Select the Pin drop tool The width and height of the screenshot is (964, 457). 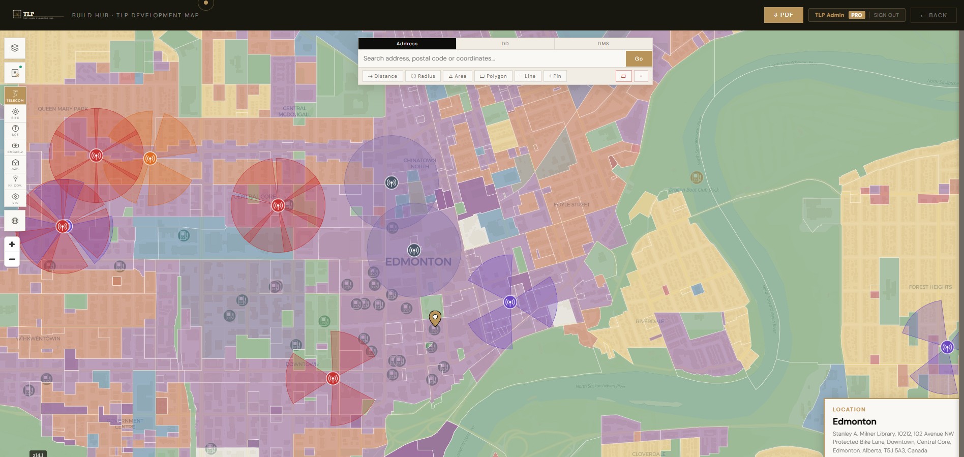pyautogui.click(x=555, y=76)
